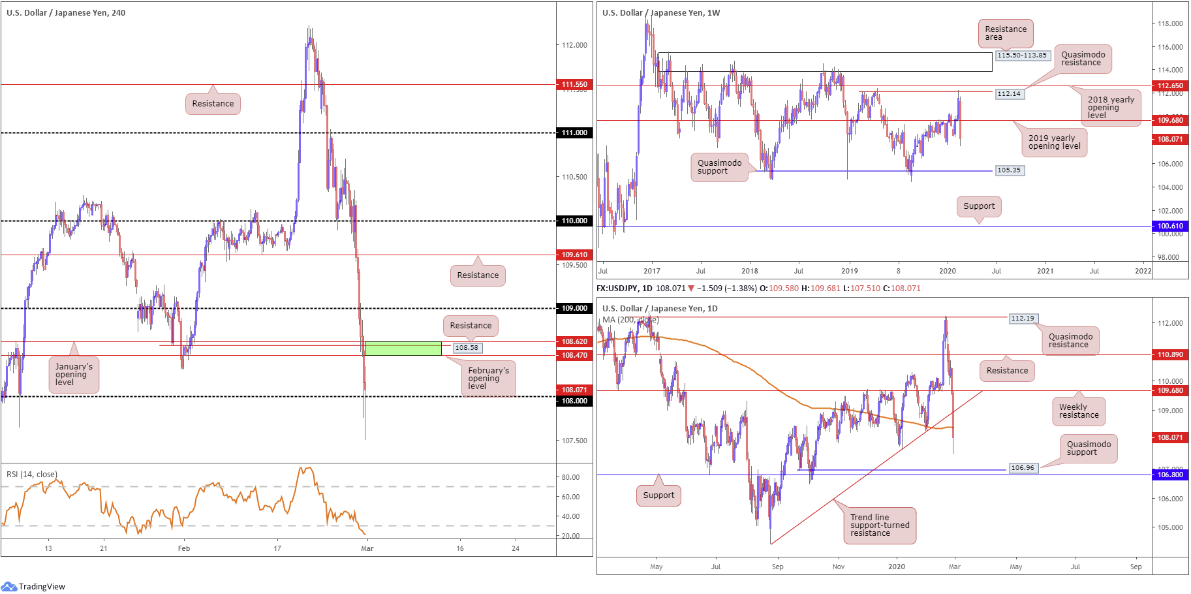1191x594 pixels.
Task: Open the Trend line support-turned resistance callout
Action: point(880,525)
